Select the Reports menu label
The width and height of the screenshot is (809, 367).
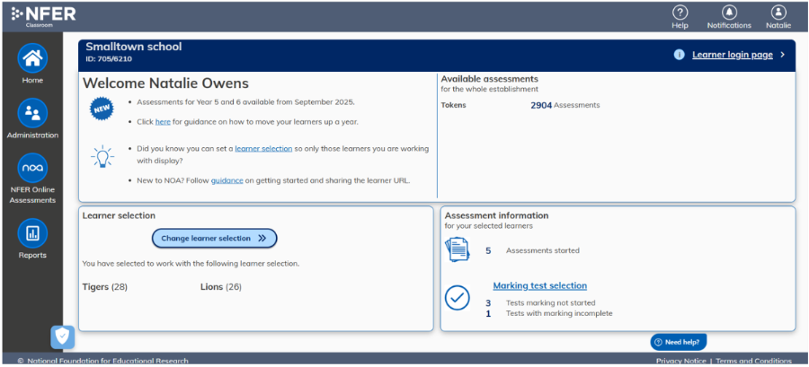point(32,256)
